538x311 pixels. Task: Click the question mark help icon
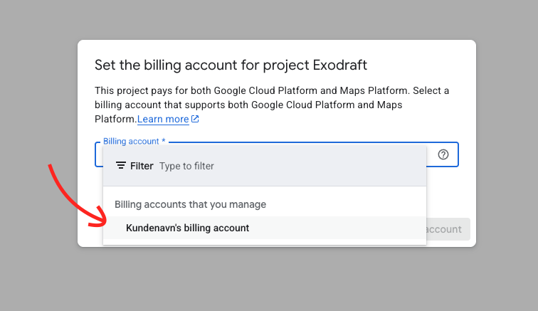443,154
